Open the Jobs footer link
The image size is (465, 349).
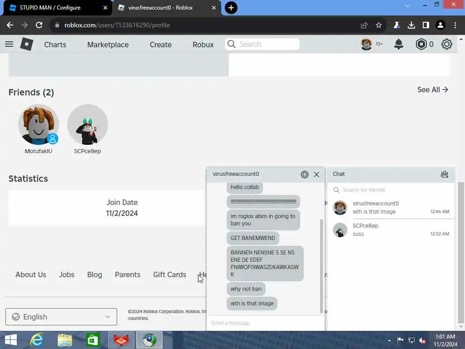tap(66, 274)
